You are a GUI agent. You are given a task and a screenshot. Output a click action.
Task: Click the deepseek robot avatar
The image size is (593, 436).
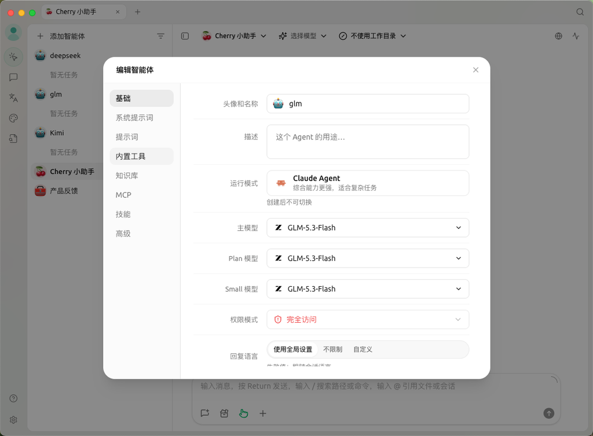41,56
